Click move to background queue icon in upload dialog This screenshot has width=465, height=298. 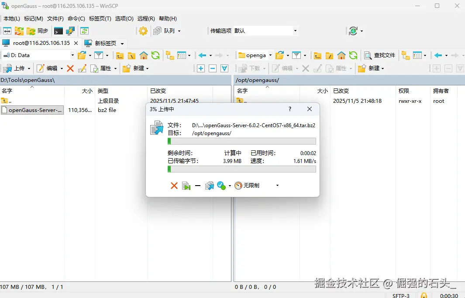pyautogui.click(x=210, y=186)
